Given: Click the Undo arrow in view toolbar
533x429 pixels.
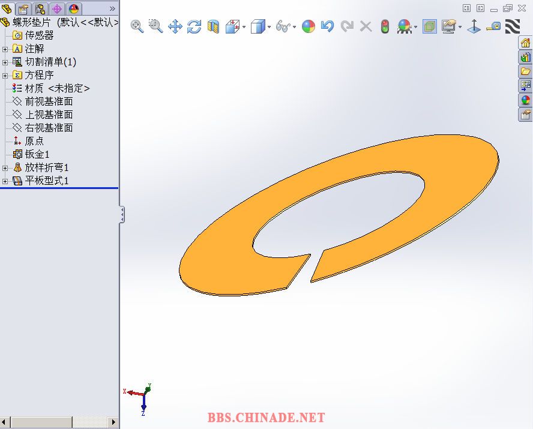Looking at the screenshot, I should click(327, 26).
